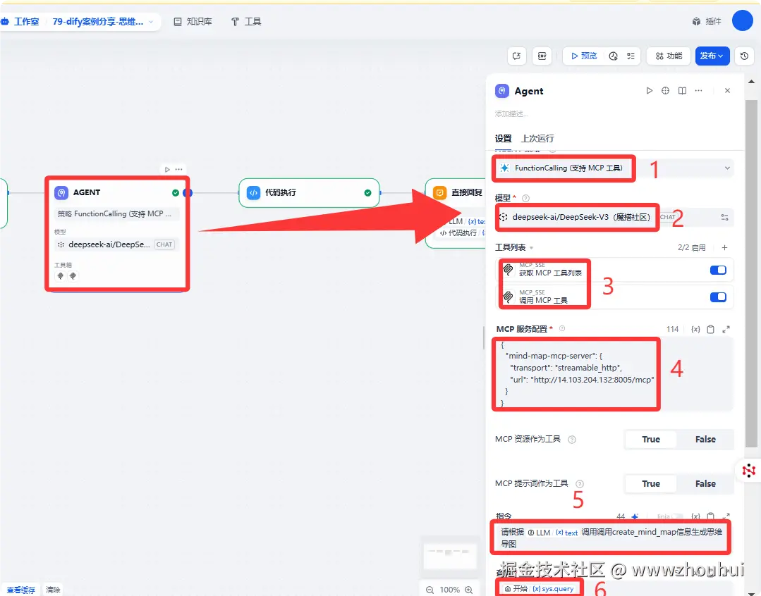Set MCP 提示词作为工具 to False
761x596 pixels.
tap(705, 484)
